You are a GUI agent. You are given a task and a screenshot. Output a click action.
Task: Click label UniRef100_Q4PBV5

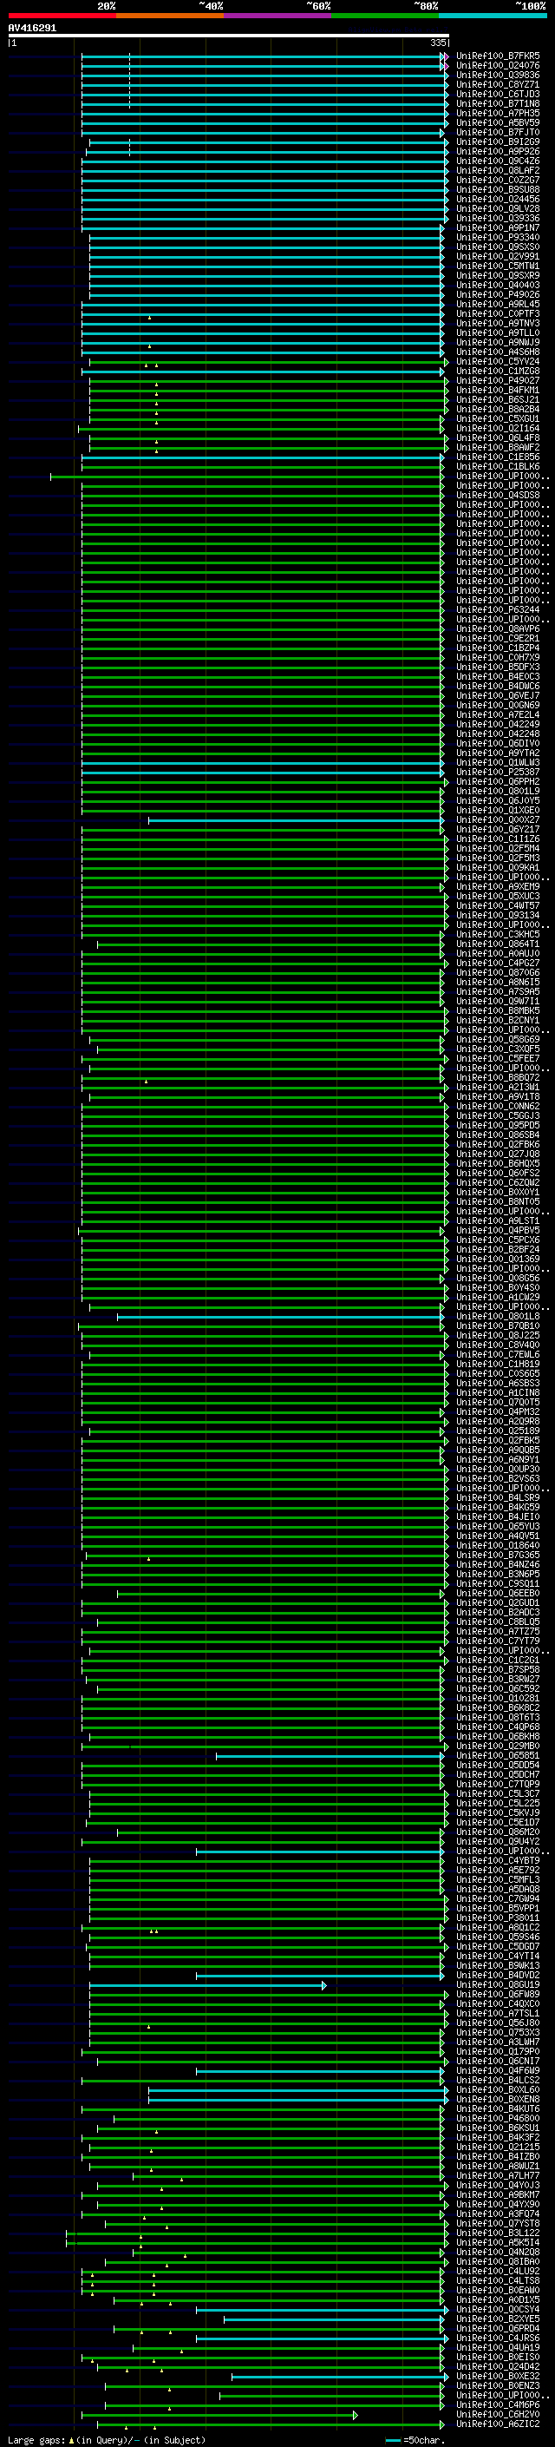[x=498, y=1230]
